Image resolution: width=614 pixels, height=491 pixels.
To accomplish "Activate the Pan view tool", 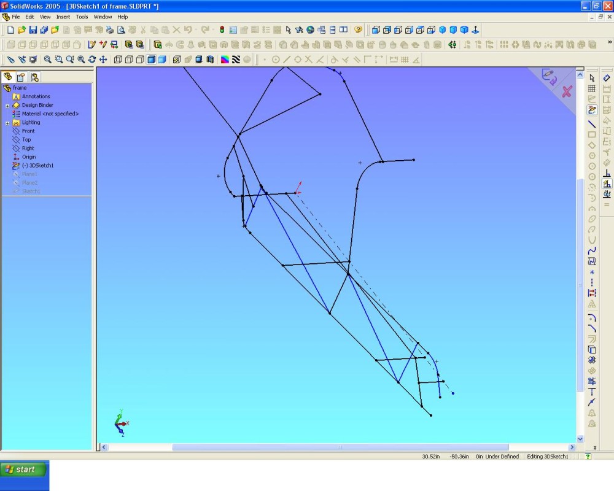I will tap(103, 60).
